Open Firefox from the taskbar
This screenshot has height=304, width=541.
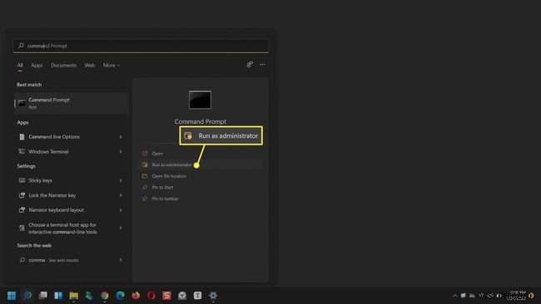(x=136, y=296)
